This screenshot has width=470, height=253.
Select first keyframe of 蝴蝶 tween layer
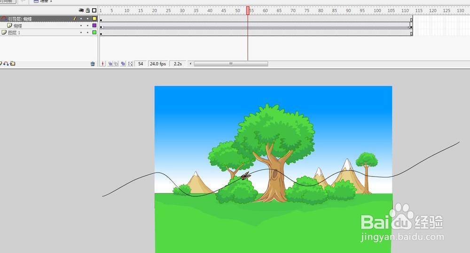[x=101, y=26]
